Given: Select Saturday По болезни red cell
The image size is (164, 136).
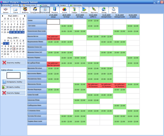Looking at the screenshot, I should [93, 86].
